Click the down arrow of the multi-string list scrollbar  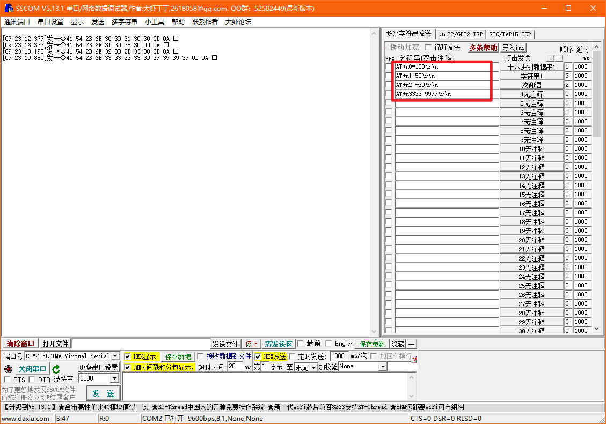[x=597, y=328]
